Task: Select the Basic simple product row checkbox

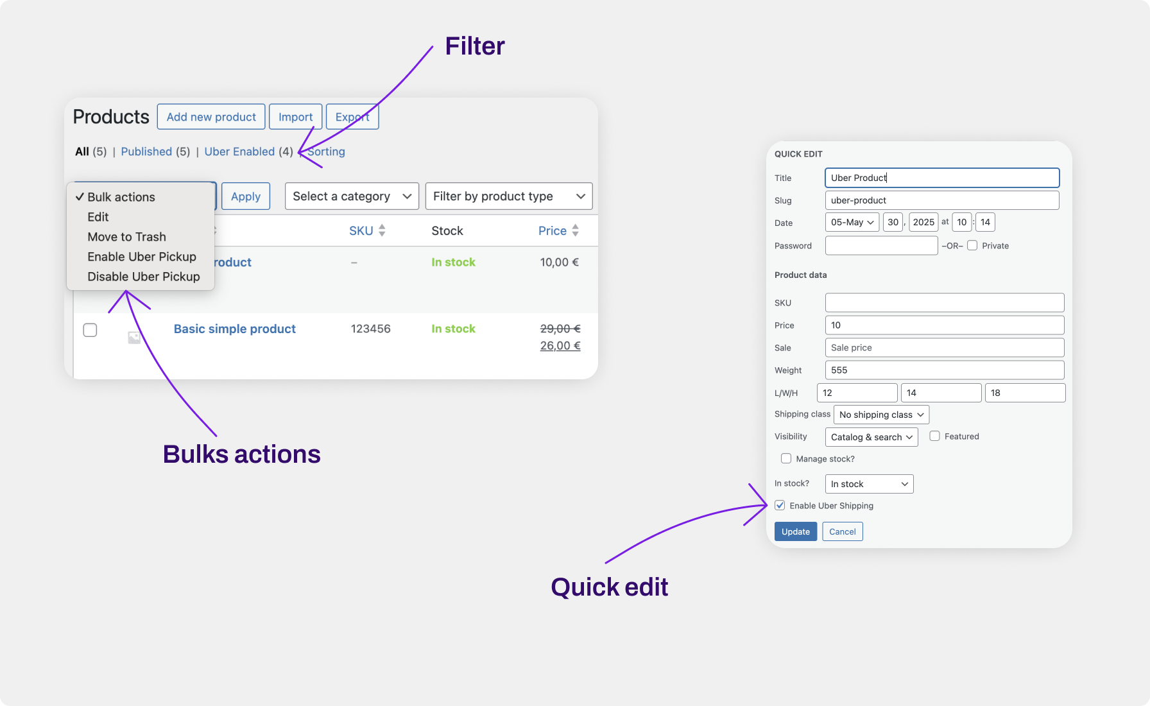Action: [90, 329]
